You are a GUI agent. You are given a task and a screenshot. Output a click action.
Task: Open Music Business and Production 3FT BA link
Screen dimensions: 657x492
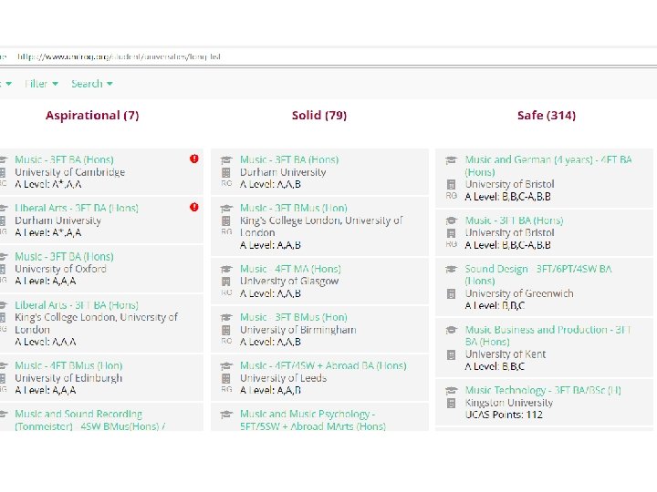coord(548,335)
